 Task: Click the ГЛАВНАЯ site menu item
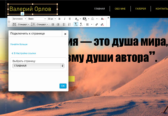[x=100, y=9]
